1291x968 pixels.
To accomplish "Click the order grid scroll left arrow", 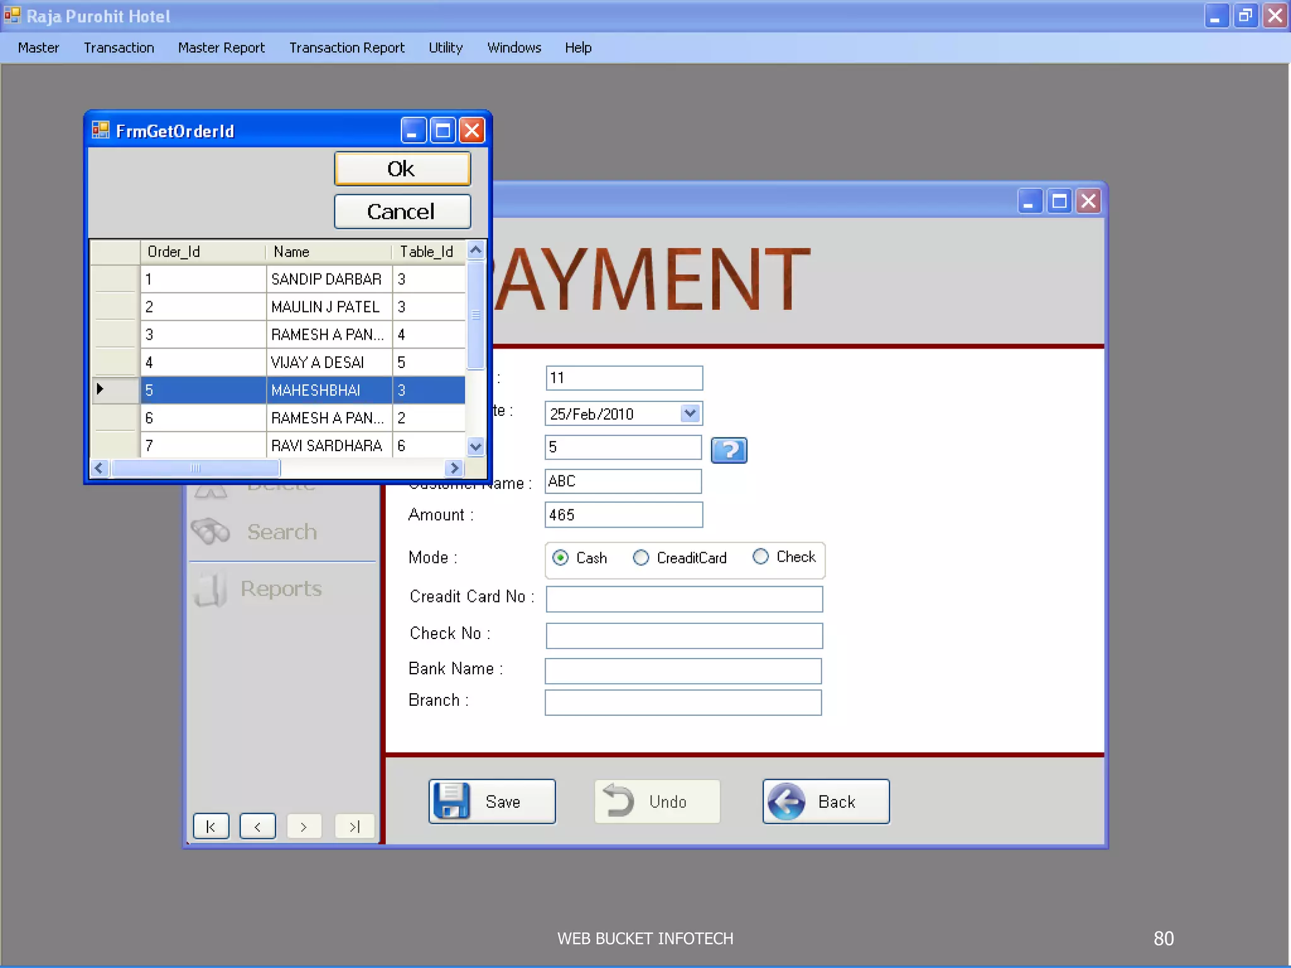I will tap(99, 468).
